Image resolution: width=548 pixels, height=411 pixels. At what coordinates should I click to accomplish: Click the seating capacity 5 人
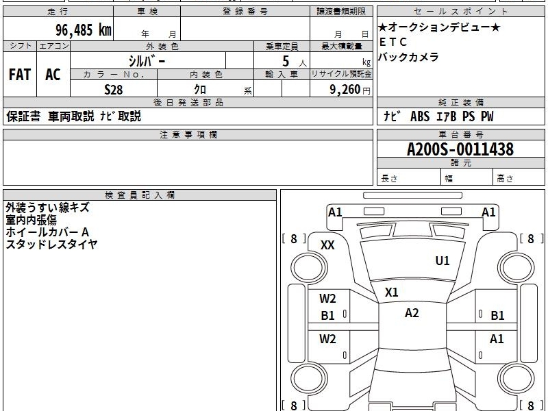295,62
